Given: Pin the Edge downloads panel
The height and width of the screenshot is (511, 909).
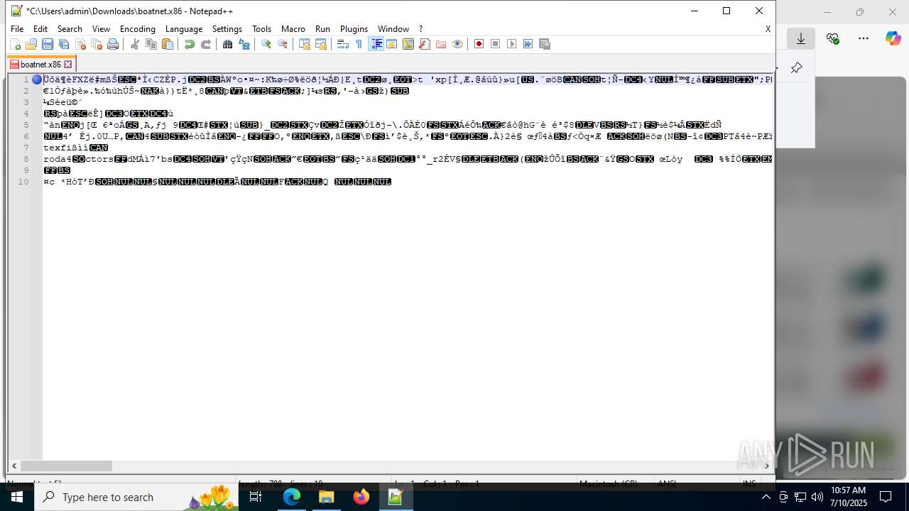Looking at the screenshot, I should (796, 68).
